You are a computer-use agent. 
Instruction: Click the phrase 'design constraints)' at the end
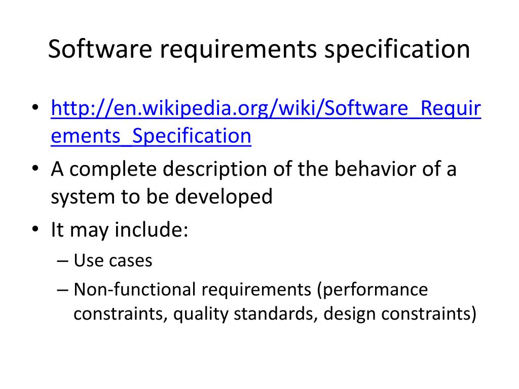pyautogui.click(x=400, y=314)
